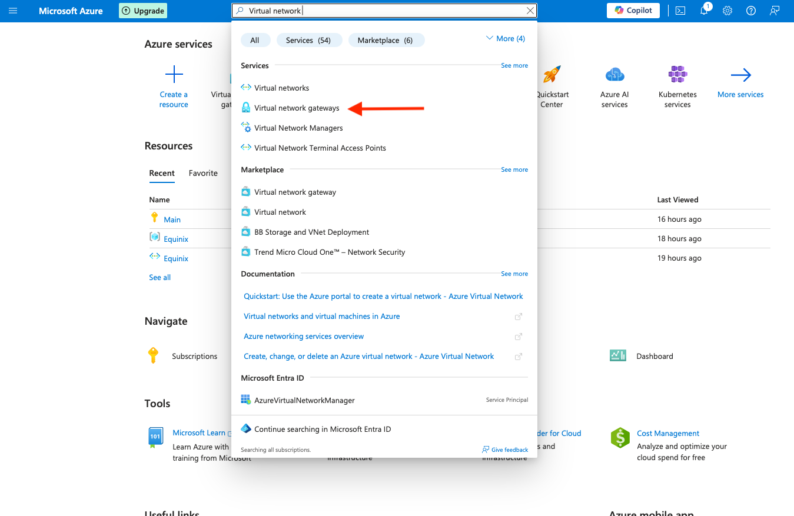Image resolution: width=794 pixels, height=516 pixels.
Task: Click the See all resources link
Action: coord(160,277)
